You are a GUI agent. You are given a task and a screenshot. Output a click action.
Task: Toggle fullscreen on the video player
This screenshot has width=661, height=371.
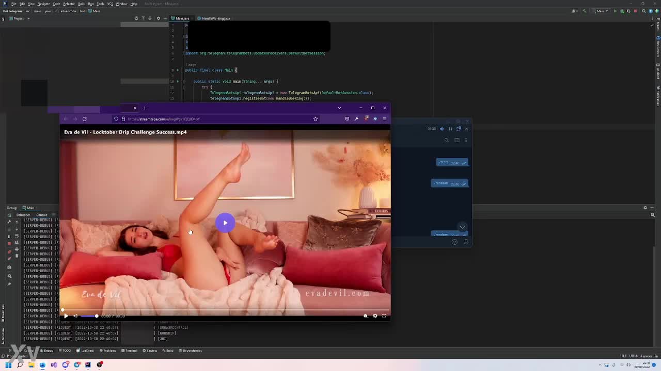coord(384,316)
